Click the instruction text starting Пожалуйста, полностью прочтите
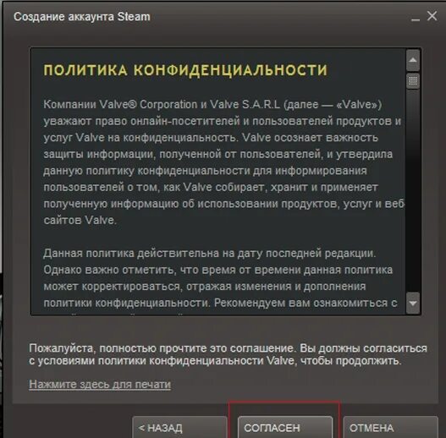Image resolution: width=446 pixels, height=438 pixels. pos(229,354)
